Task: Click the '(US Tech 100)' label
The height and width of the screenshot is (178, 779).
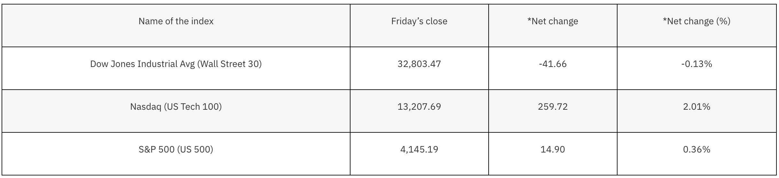Action: pos(193,107)
